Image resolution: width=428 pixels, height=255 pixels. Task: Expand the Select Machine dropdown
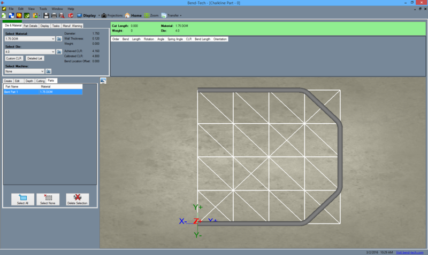coord(42,71)
